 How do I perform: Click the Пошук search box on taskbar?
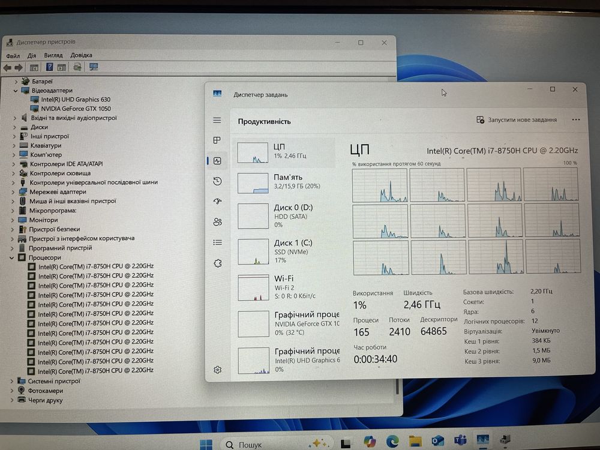tap(278, 444)
